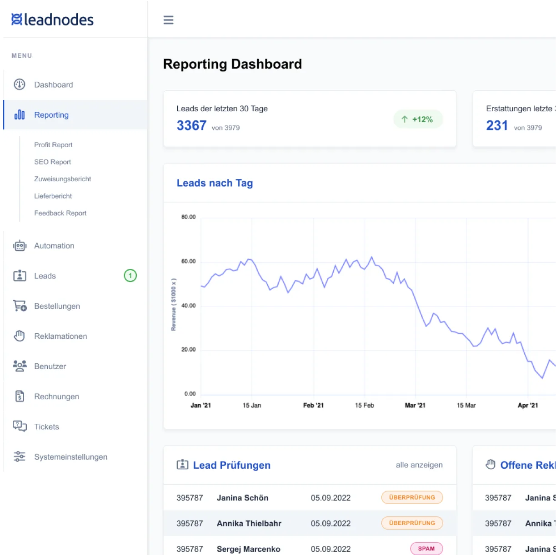The image size is (556, 555).
Task: Click the '15 Jan' axis label
Action: coord(252,405)
